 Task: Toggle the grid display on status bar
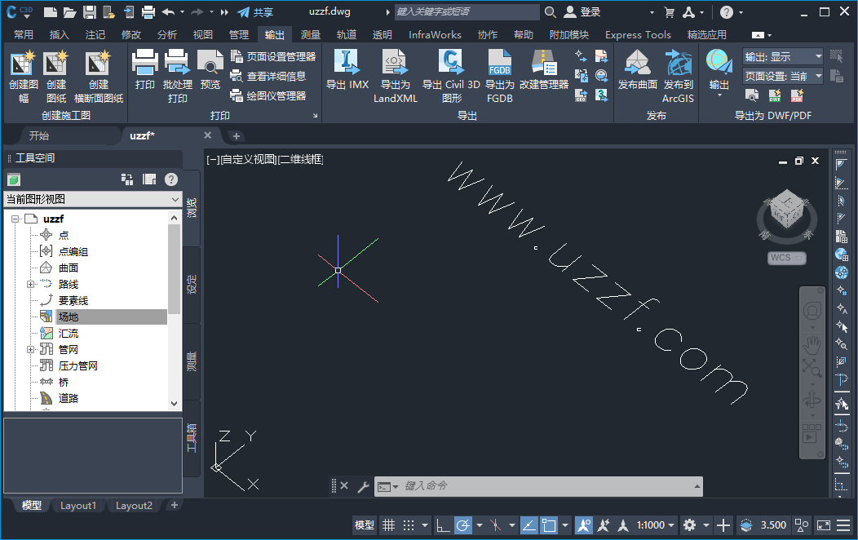(388, 525)
